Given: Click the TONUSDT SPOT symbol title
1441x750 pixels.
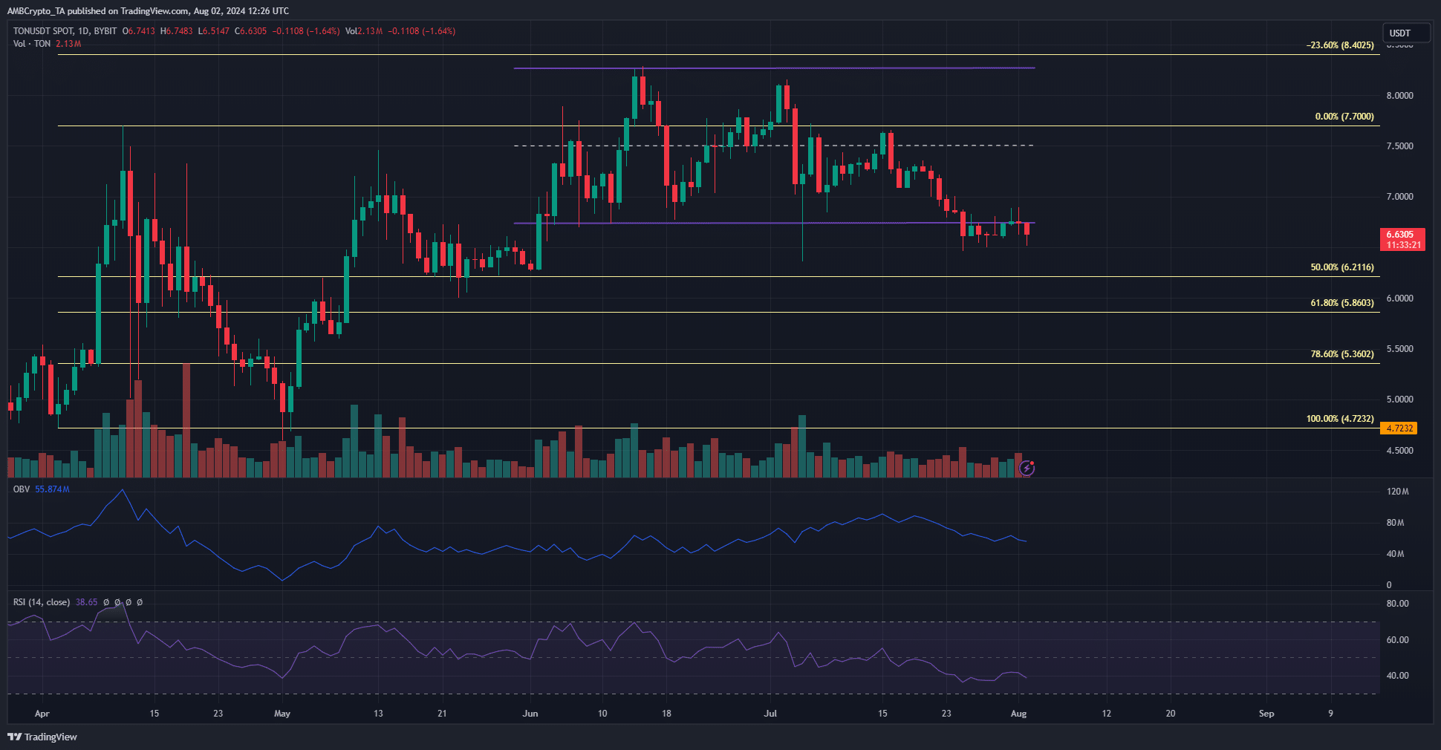Looking at the screenshot, I should [x=43, y=31].
